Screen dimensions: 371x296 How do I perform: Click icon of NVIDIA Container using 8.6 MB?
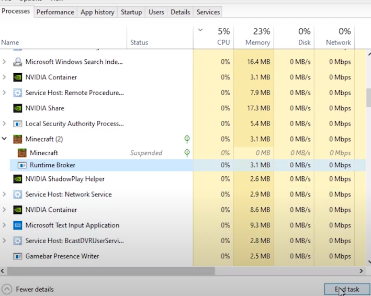tap(17, 210)
